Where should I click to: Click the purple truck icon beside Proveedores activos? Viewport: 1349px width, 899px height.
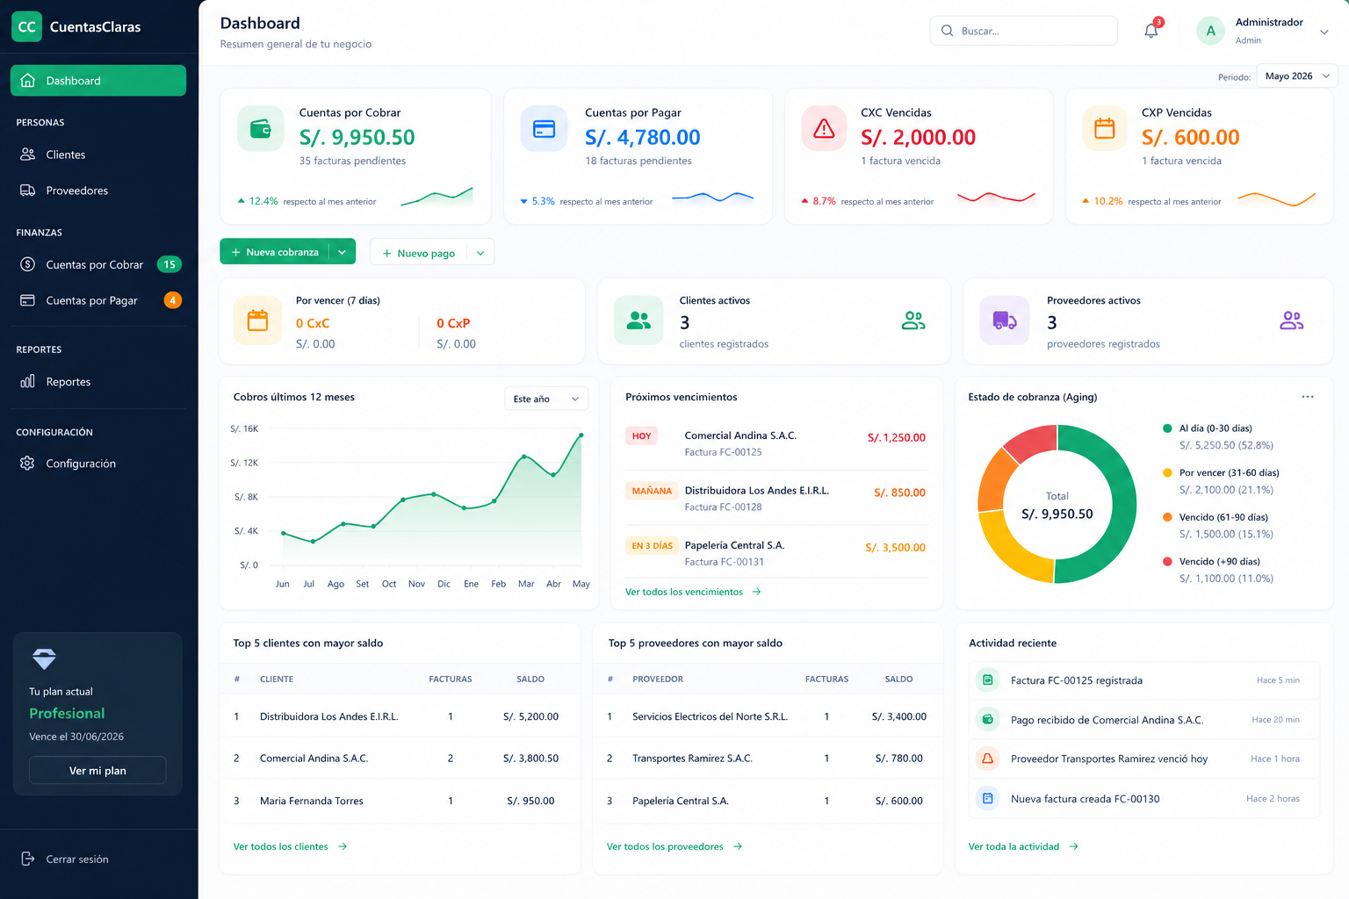pos(1004,320)
